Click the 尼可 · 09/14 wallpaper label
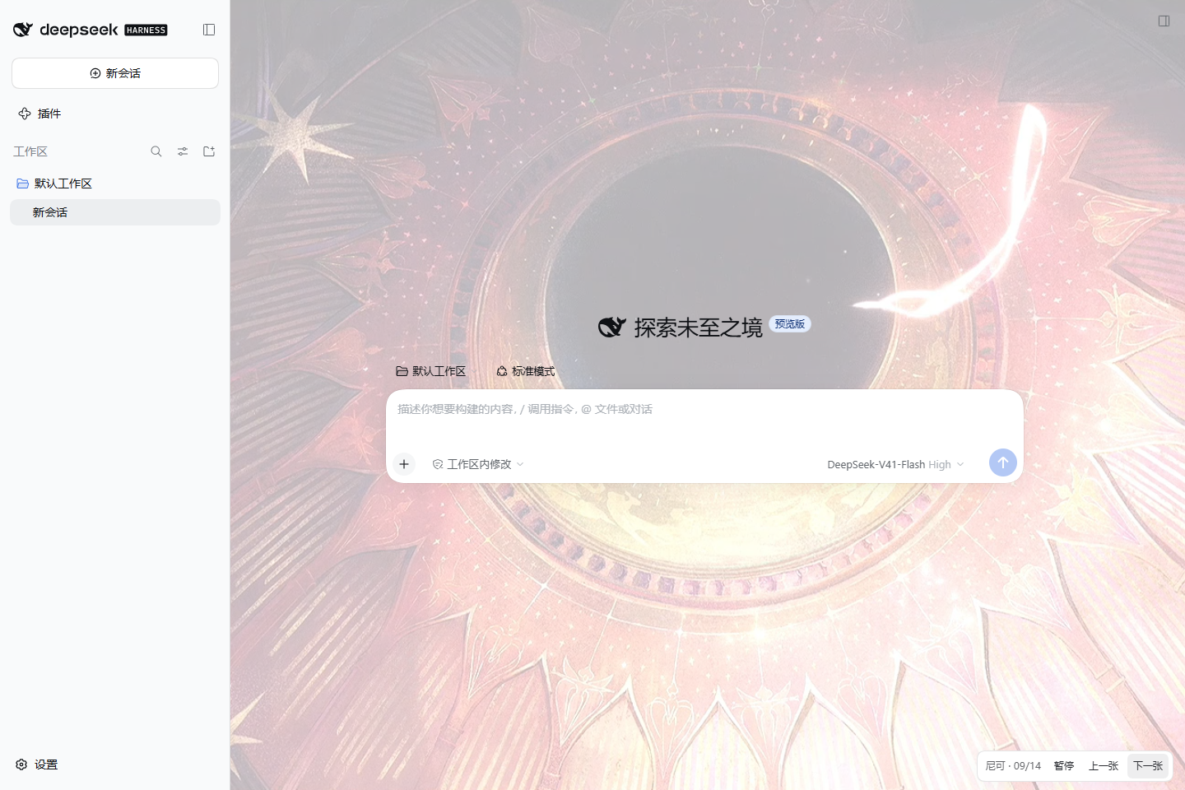 point(1013,765)
